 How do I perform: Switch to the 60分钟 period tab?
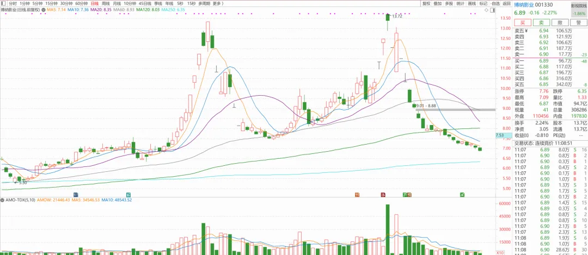(x=81, y=3)
